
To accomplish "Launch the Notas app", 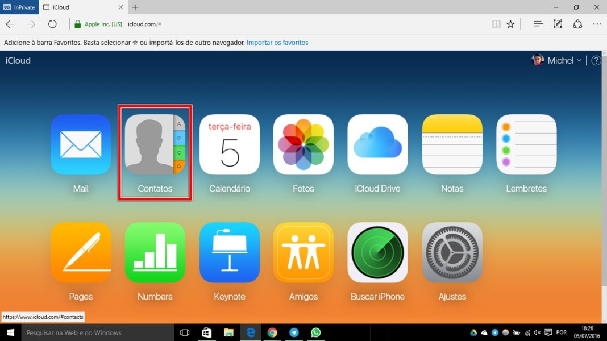I will (x=452, y=144).
